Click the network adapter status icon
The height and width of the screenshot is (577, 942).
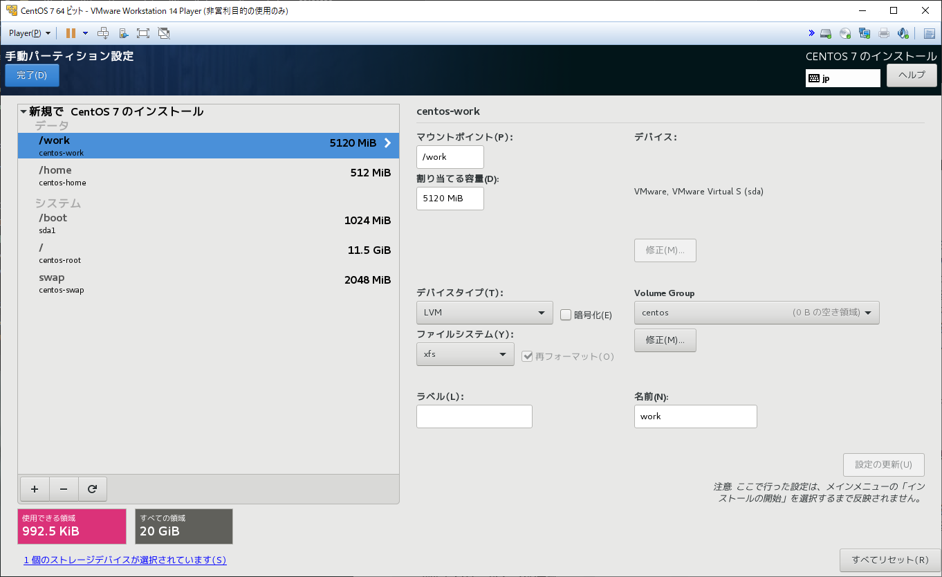[x=865, y=33]
